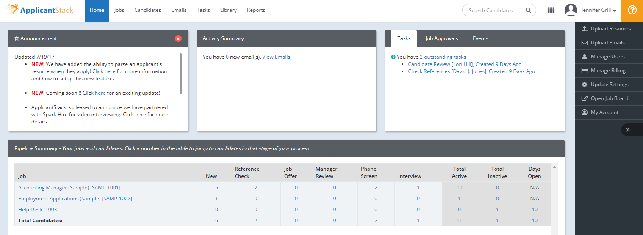Image resolution: width=643 pixels, height=235 pixels.
Task: Click the Manage Billing card icon
Action: point(585,71)
